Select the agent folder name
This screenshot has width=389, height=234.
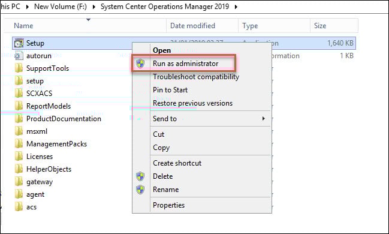(x=35, y=195)
